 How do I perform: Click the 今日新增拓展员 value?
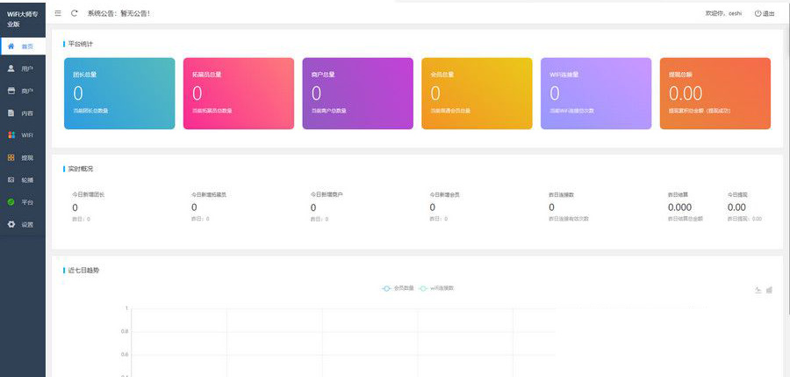pyautogui.click(x=195, y=207)
